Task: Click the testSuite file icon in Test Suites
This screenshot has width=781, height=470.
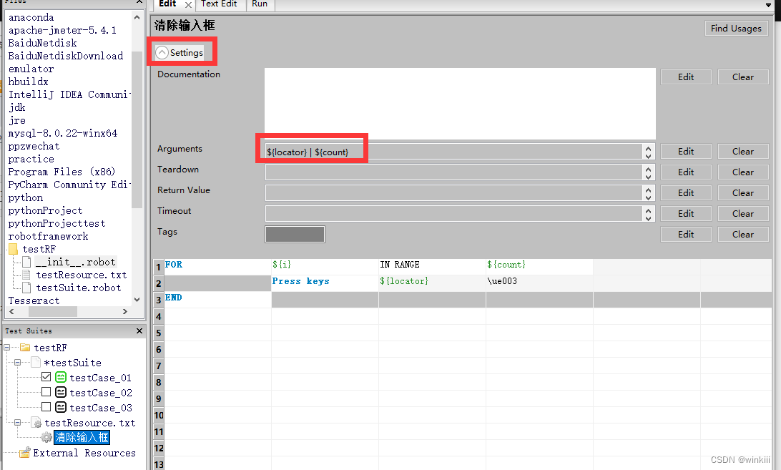Action: point(36,363)
